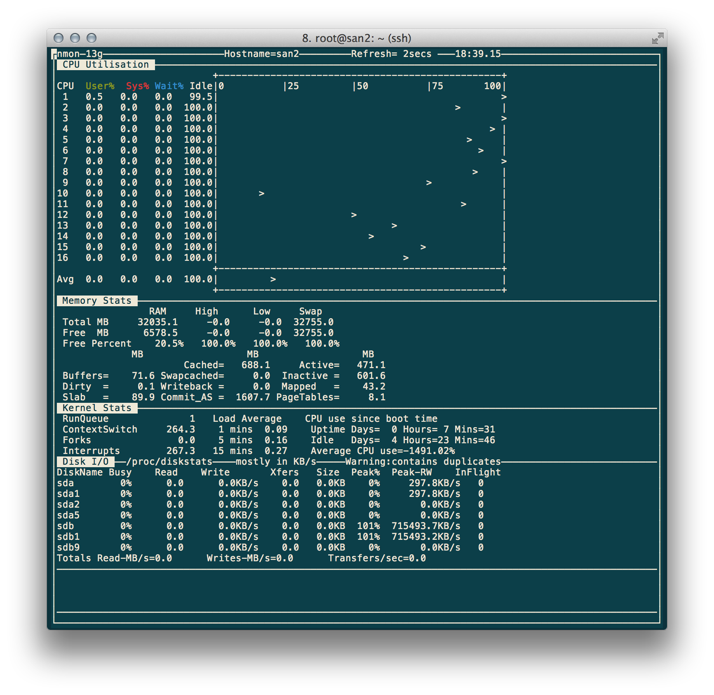The height and width of the screenshot is (695, 714).
Task: Click 'Refresh= 2secs' in the header
Action: 391,54
